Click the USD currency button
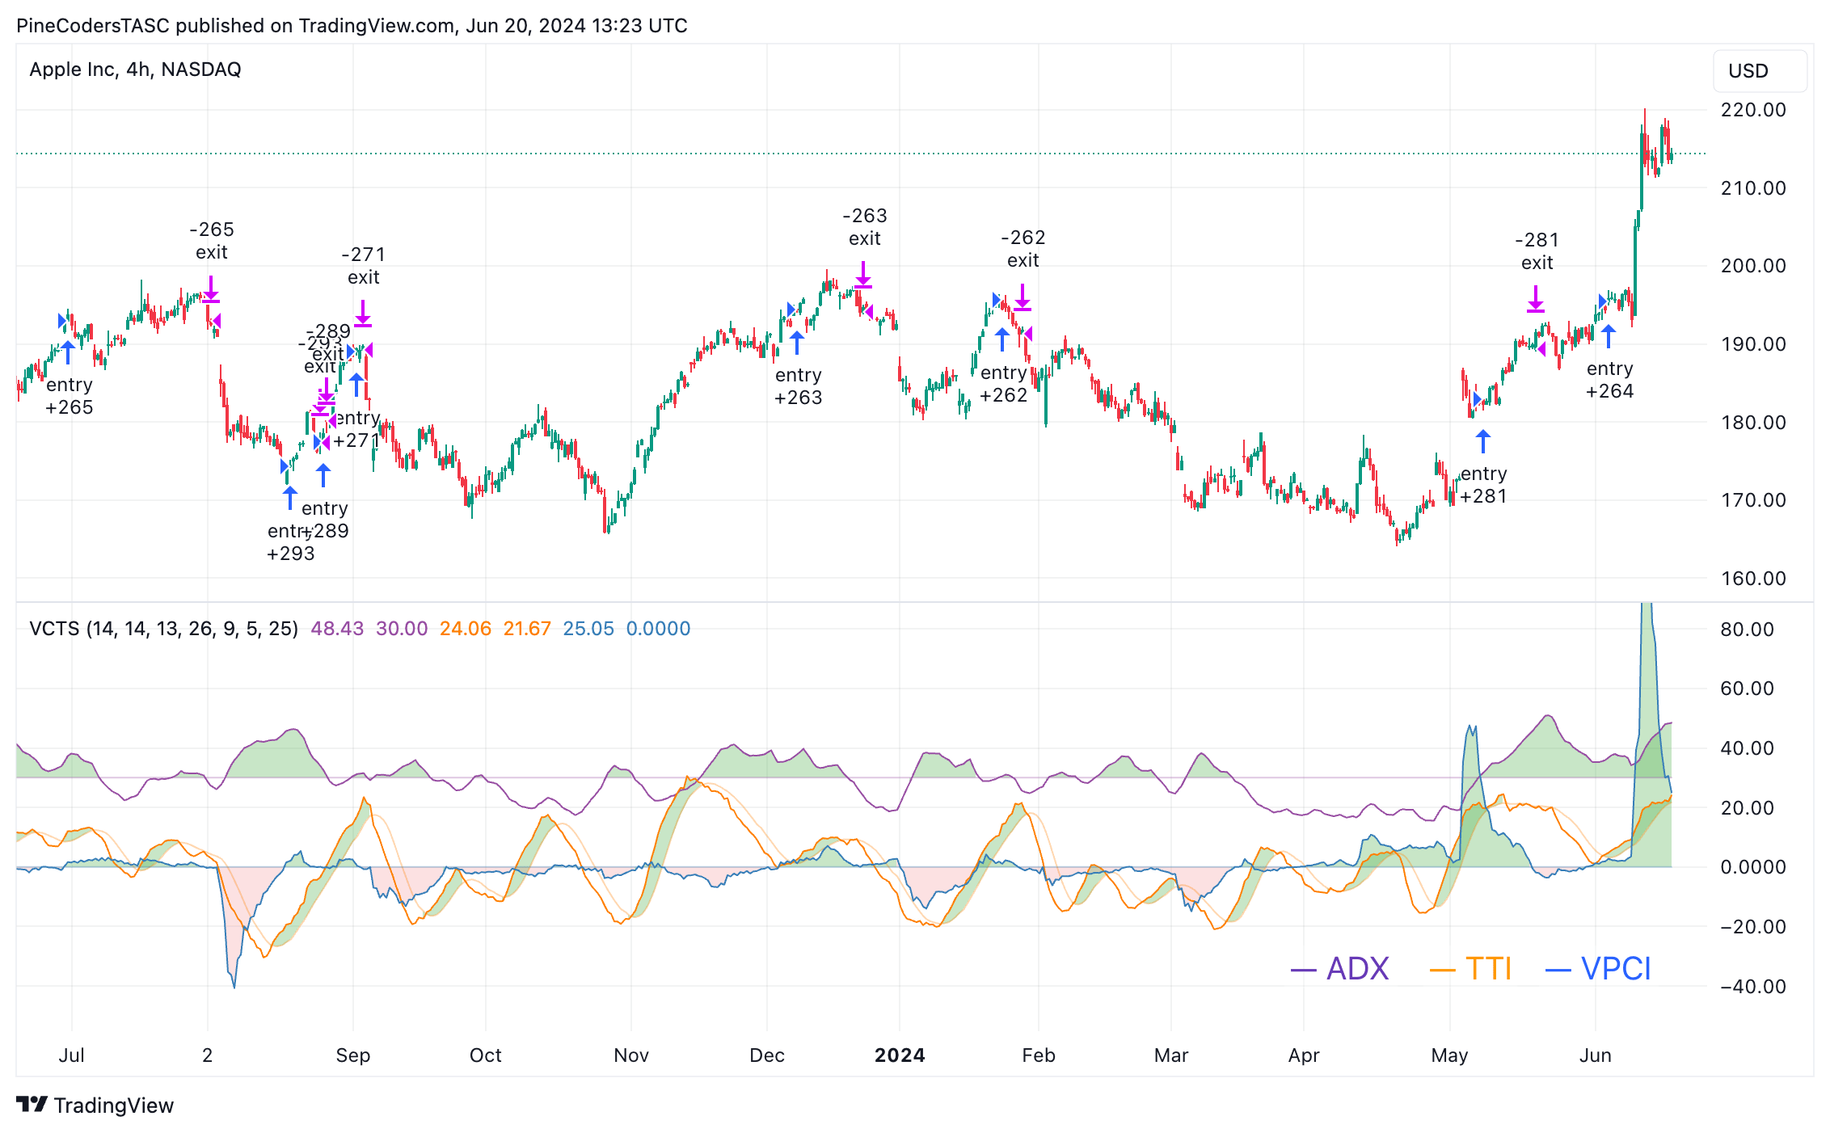This screenshot has height=1133, width=1830. pos(1760,71)
